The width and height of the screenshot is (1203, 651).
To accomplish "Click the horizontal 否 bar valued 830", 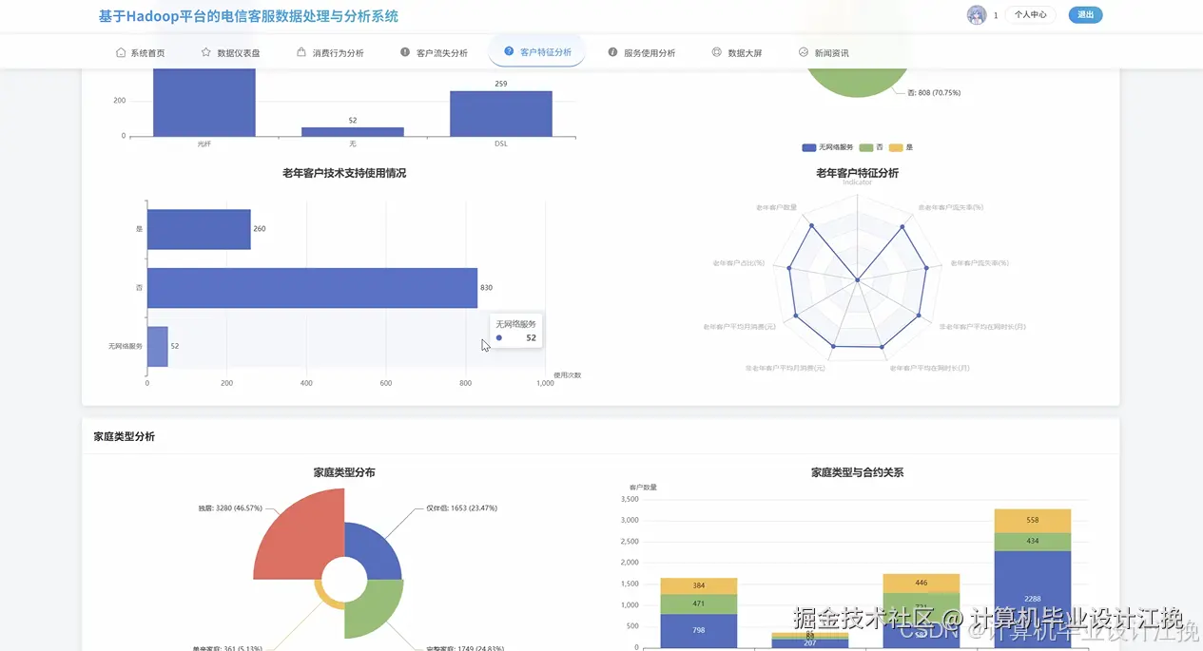I will (x=312, y=288).
